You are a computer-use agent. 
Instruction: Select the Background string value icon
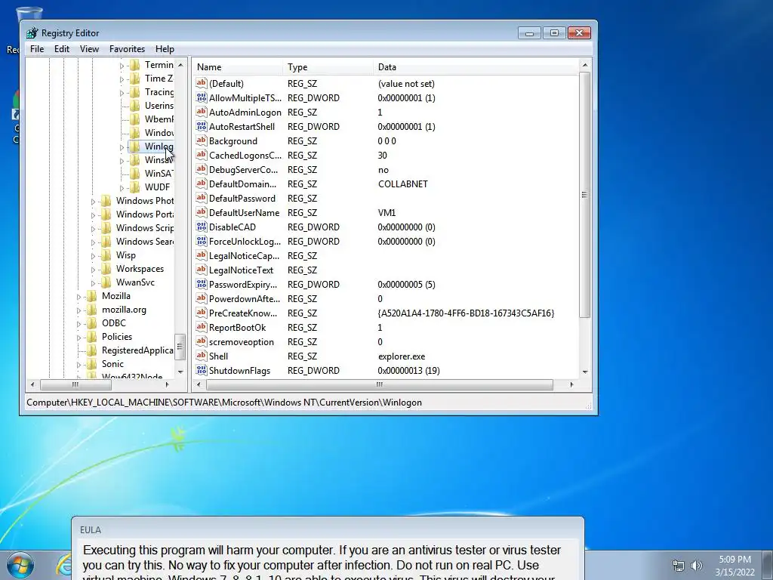pyautogui.click(x=201, y=140)
